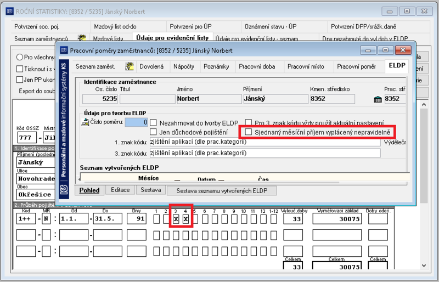The height and width of the screenshot is (282, 439).
Task: Click the Sestava button
Action: point(150,190)
